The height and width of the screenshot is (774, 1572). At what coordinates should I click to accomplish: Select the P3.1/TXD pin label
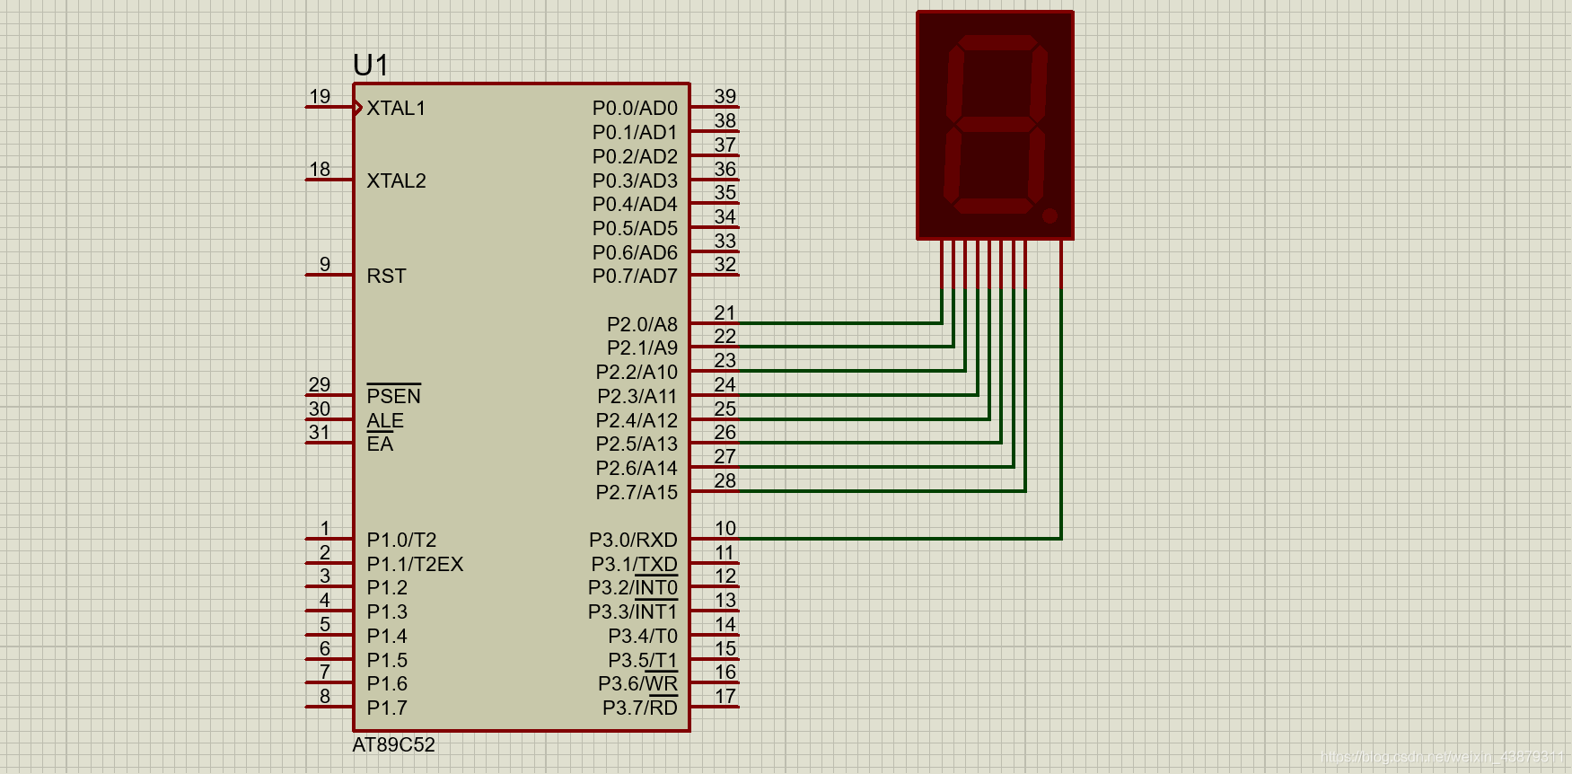(x=634, y=564)
